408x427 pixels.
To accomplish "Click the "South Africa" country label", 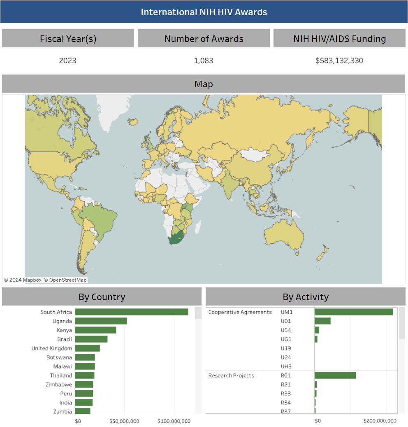I will (56, 312).
